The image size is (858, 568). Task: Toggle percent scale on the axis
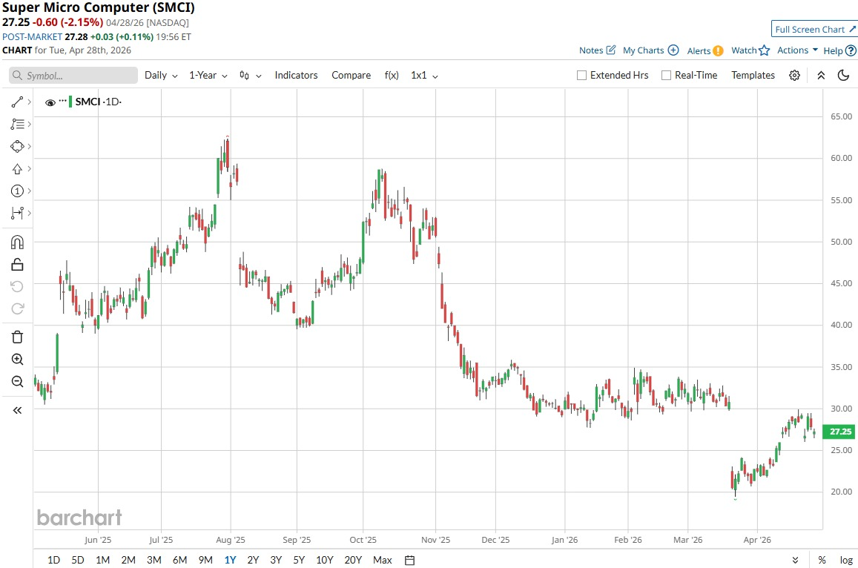point(822,560)
